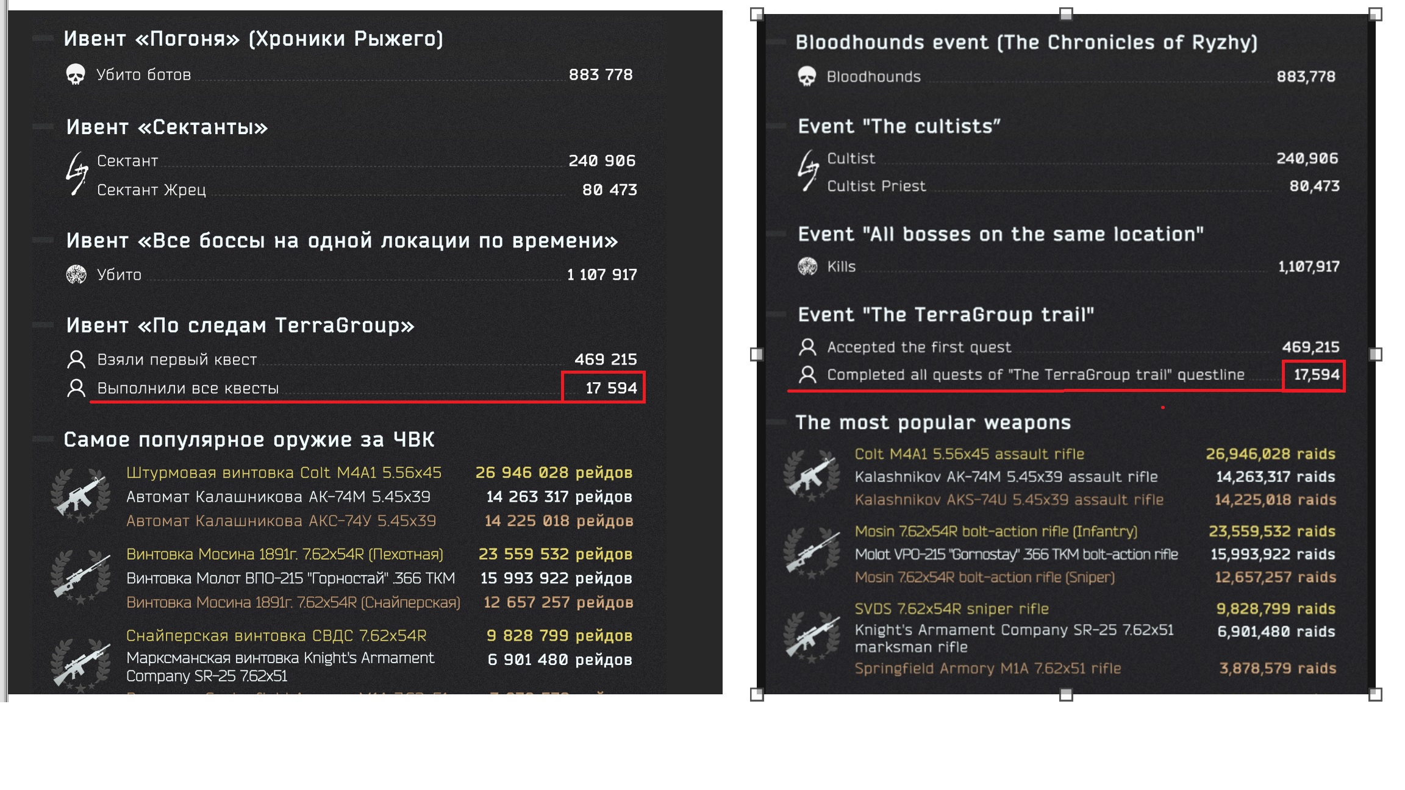Click the skull icon next to Bloodhounds
1405x790 pixels.
point(807,77)
